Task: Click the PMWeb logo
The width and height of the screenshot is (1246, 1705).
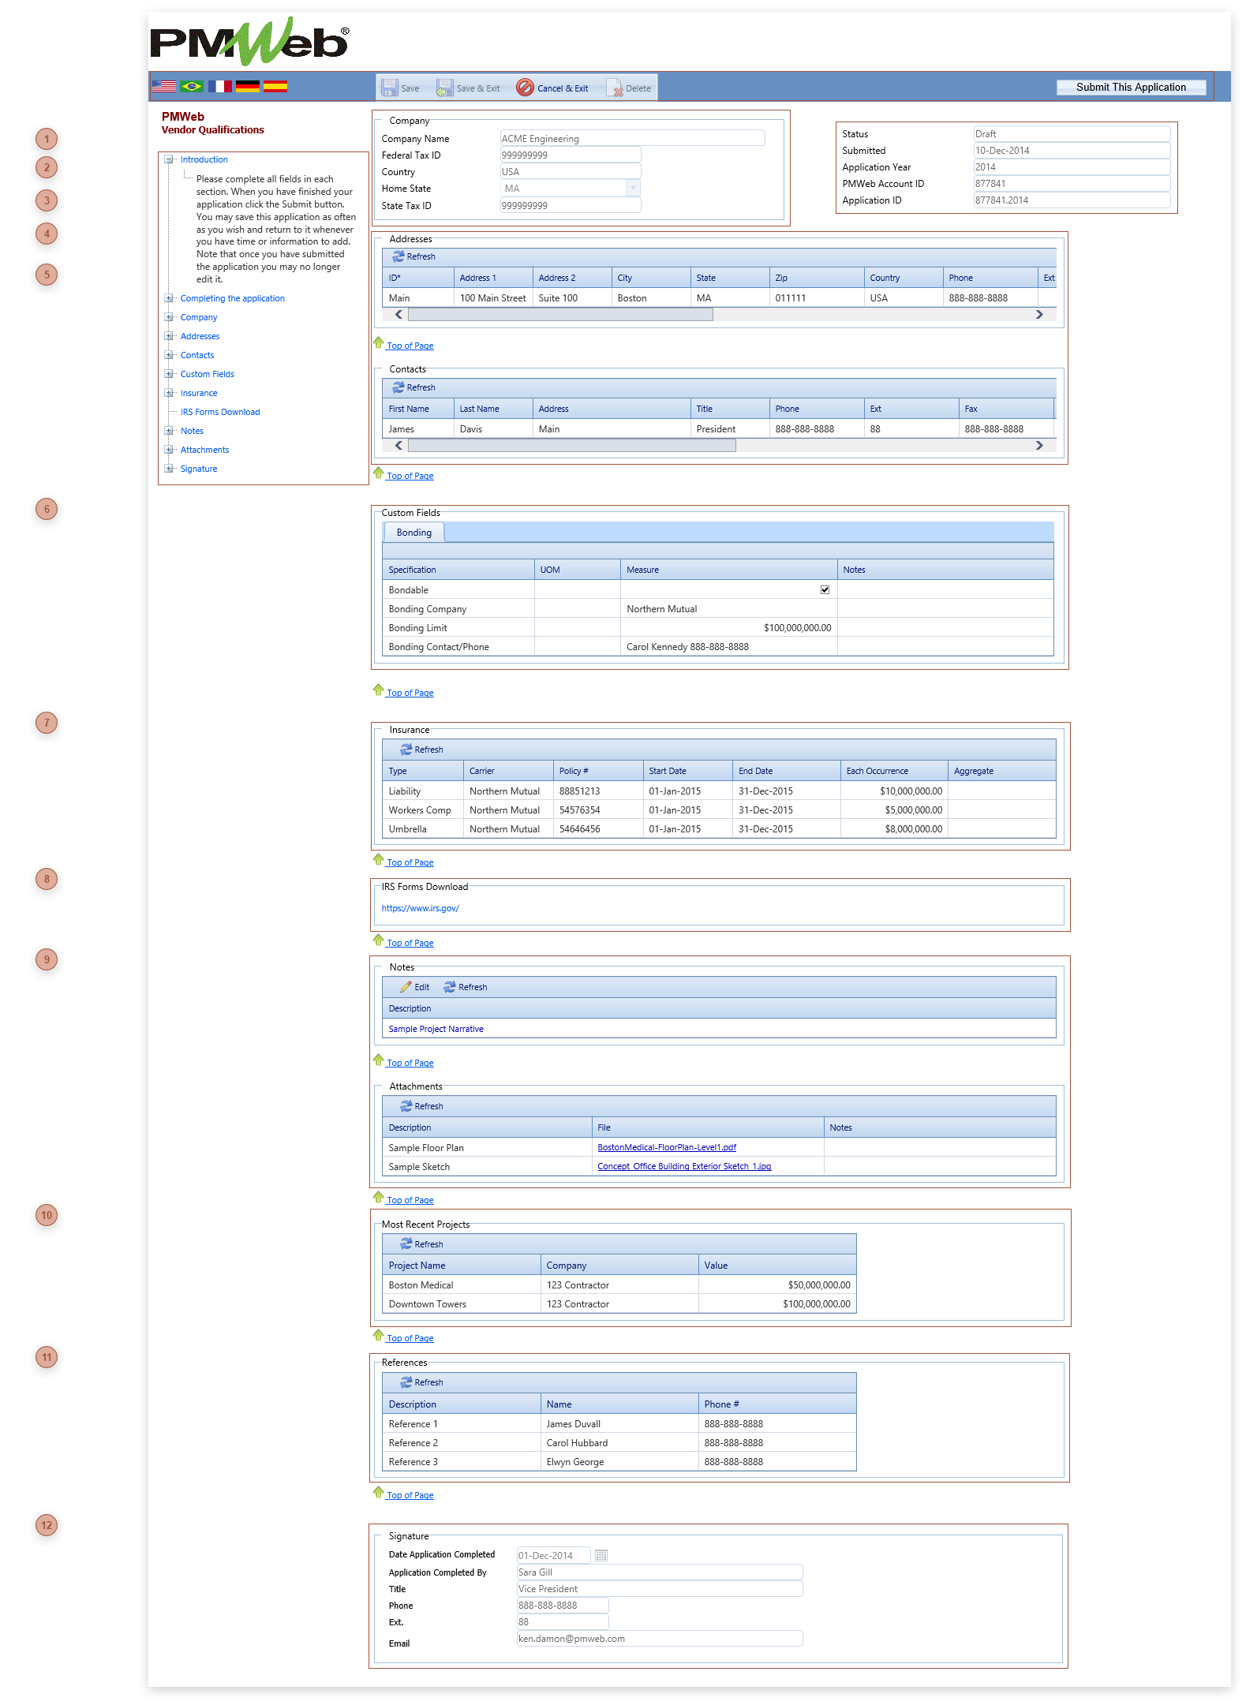Action: coord(249,41)
